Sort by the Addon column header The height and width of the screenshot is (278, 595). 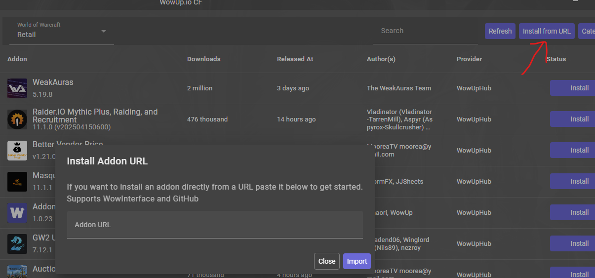click(x=17, y=59)
